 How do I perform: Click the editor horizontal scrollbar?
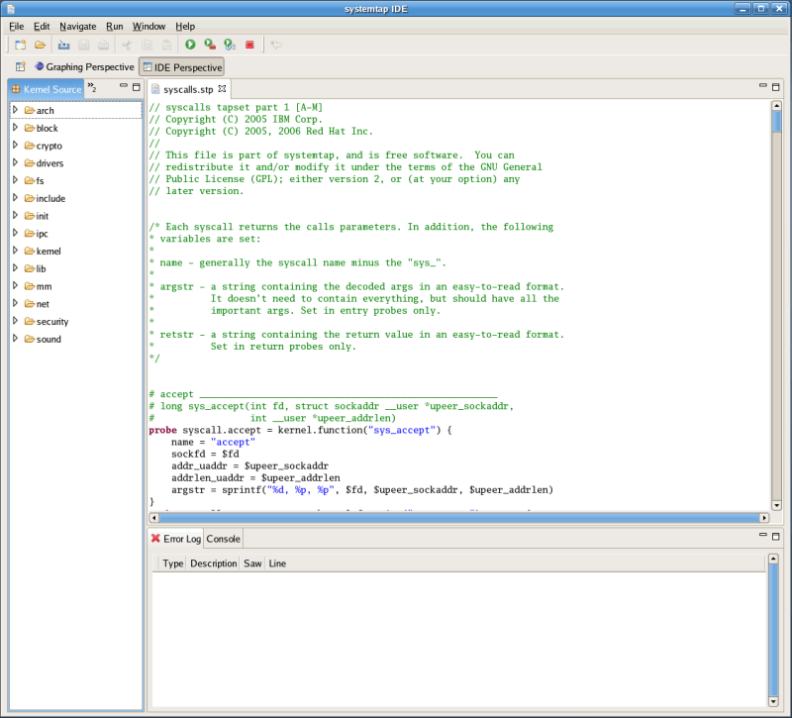pos(455,517)
